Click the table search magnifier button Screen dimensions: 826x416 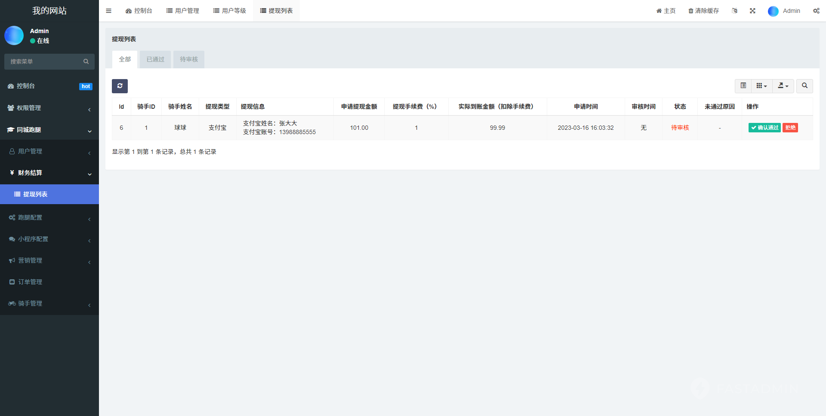pyautogui.click(x=804, y=86)
